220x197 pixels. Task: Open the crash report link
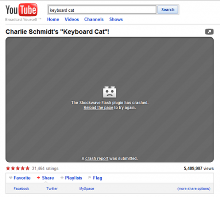pos(97,158)
